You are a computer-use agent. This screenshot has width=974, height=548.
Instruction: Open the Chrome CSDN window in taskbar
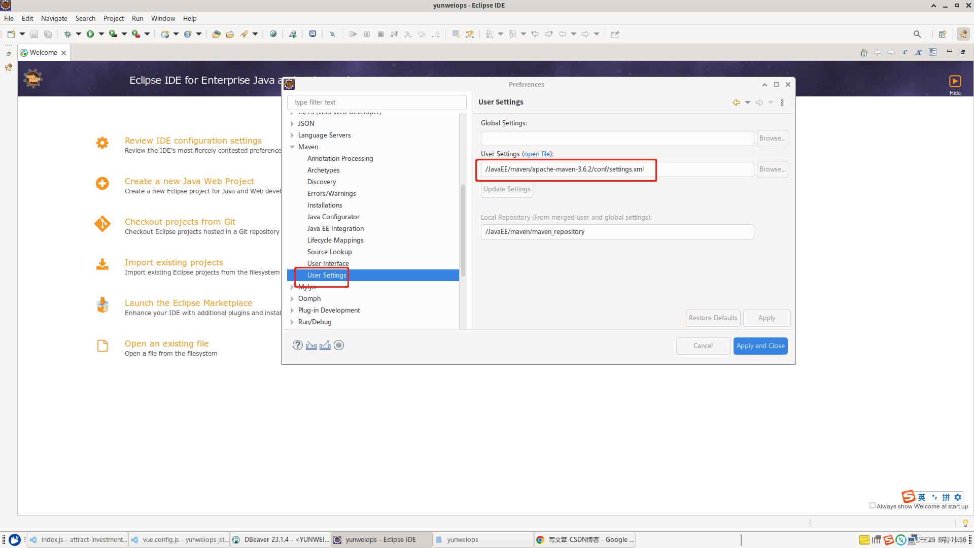[585, 540]
